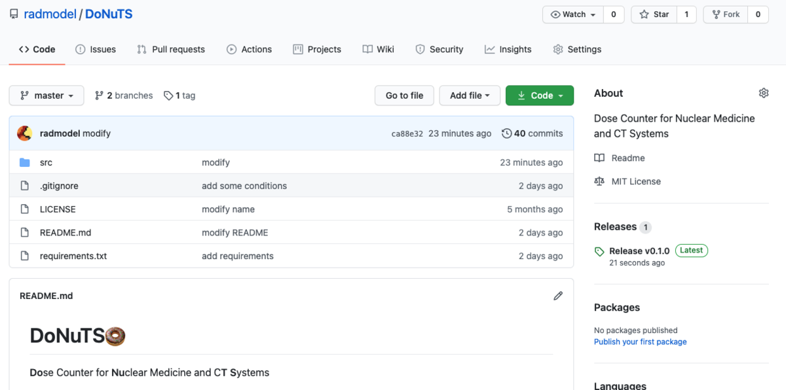Image resolution: width=786 pixels, height=390 pixels.
Task: Click the pencil icon to edit README
Action: tap(558, 296)
